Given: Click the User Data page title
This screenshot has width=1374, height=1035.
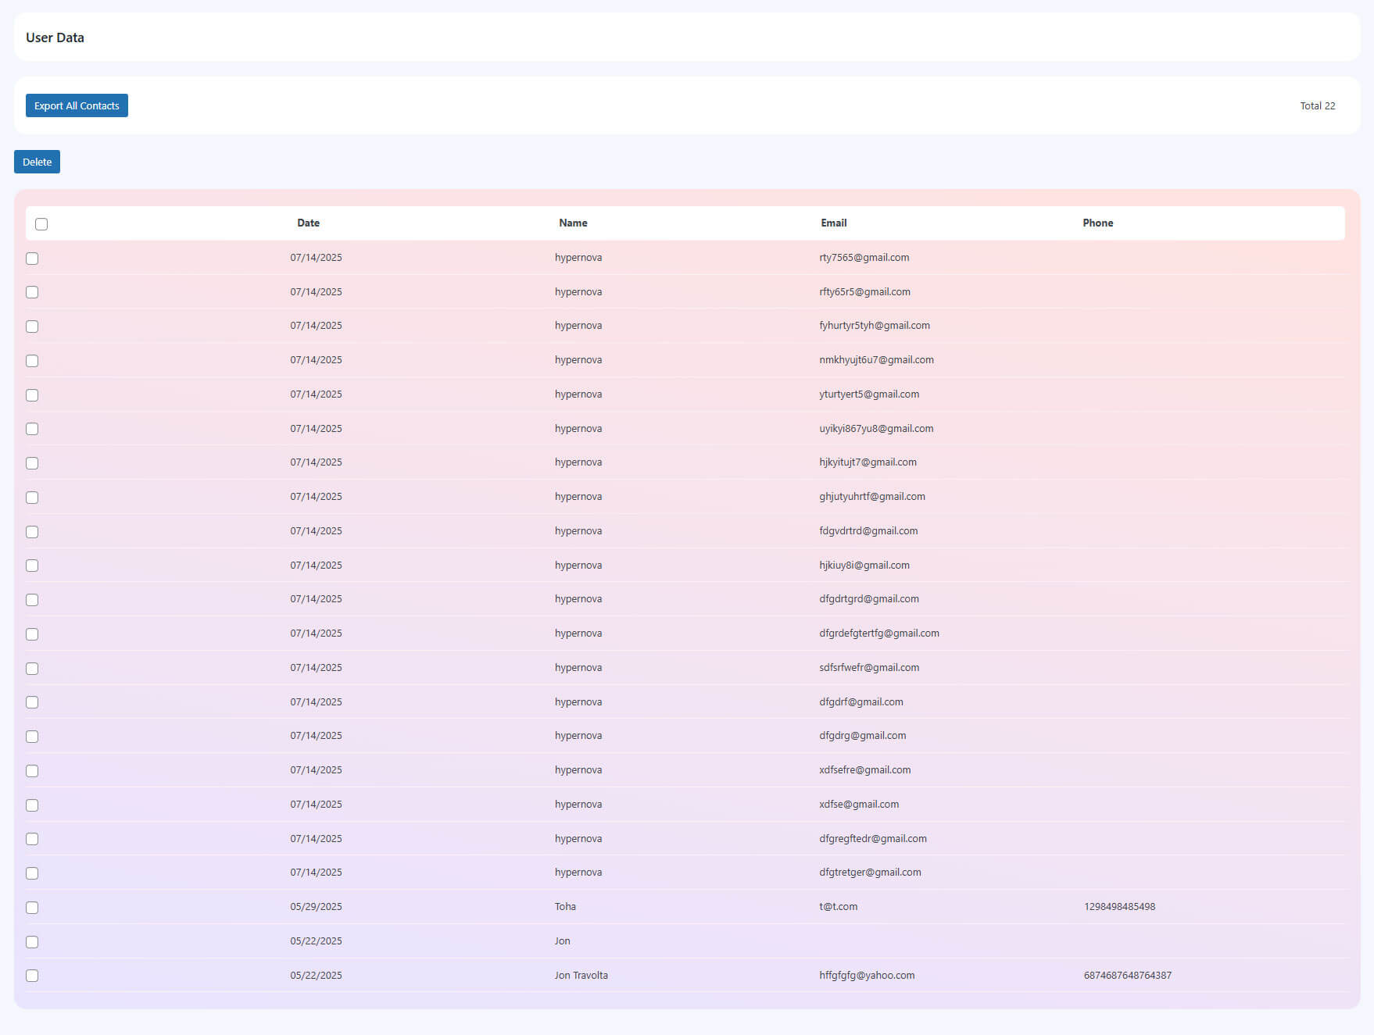Looking at the screenshot, I should (x=55, y=37).
